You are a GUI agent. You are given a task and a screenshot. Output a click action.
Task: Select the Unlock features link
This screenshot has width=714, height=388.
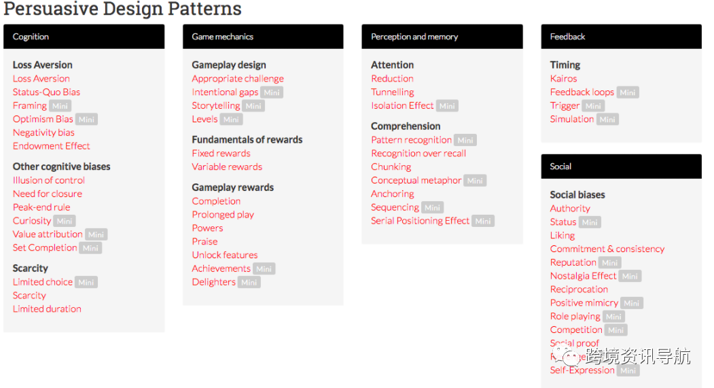pyautogui.click(x=224, y=255)
